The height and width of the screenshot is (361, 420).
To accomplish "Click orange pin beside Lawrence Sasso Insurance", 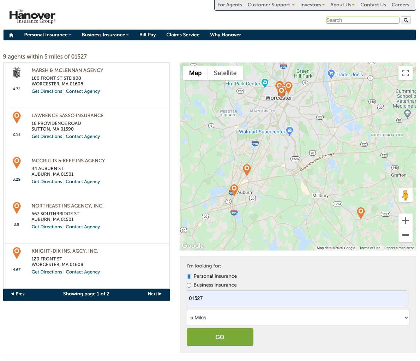I will [x=17, y=117].
